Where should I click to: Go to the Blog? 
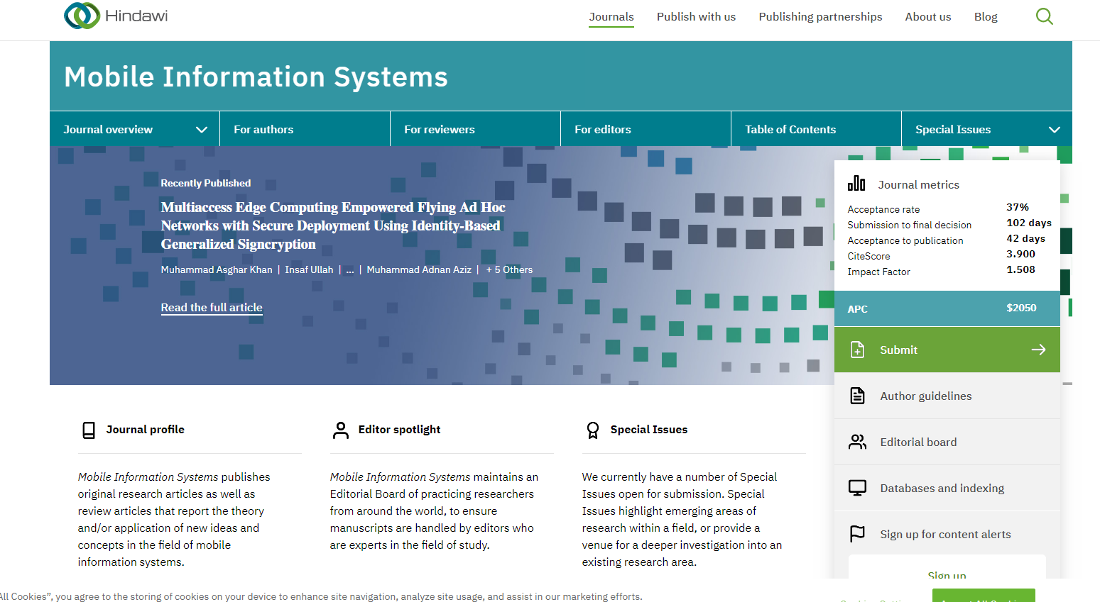tap(986, 17)
